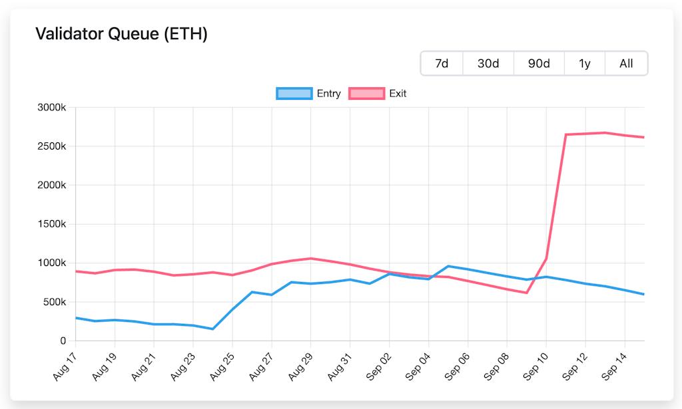Toggle the Entry series label
This screenshot has width=682, height=409.
tap(329, 94)
